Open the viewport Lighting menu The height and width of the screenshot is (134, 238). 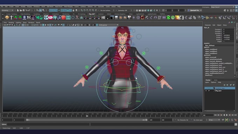click(x=18, y=23)
